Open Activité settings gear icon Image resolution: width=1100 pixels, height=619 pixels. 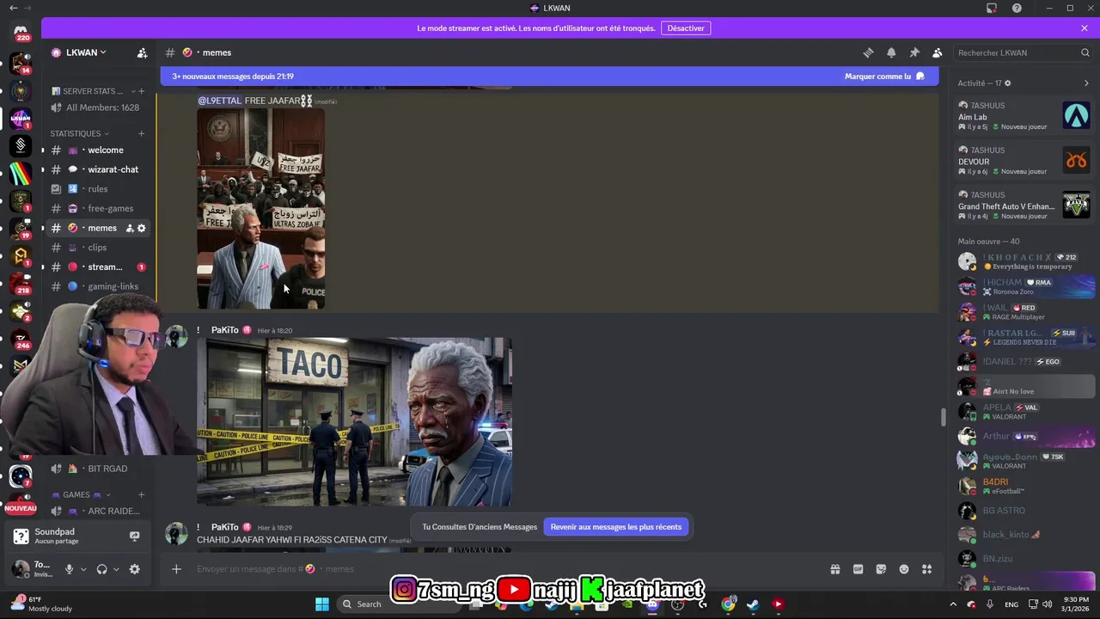tap(1008, 83)
